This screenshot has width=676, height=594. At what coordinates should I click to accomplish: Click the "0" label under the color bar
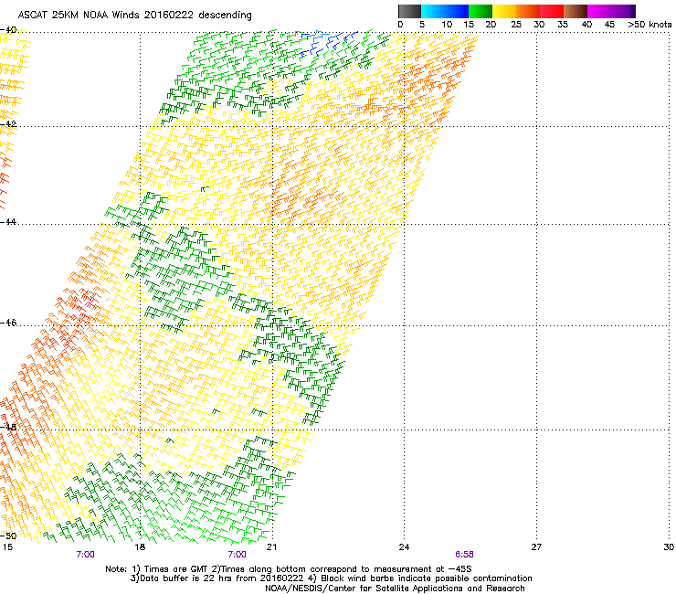click(400, 25)
